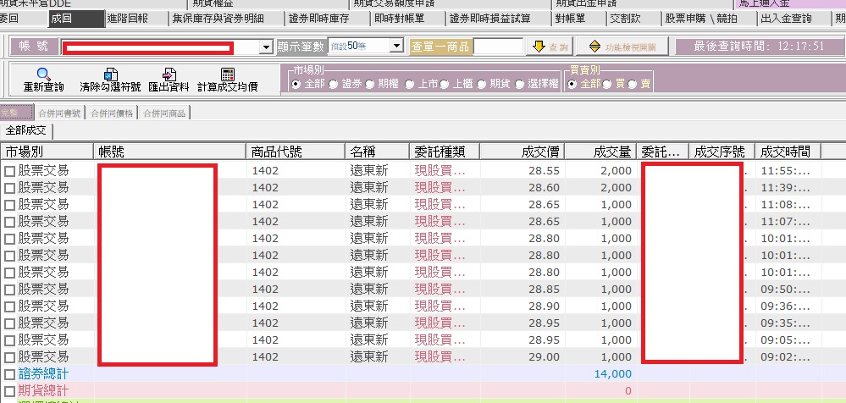Image resolution: width=846 pixels, height=403 pixels.
Task: Open the 計算成交均價 calculator icon
Action: pyautogui.click(x=227, y=75)
